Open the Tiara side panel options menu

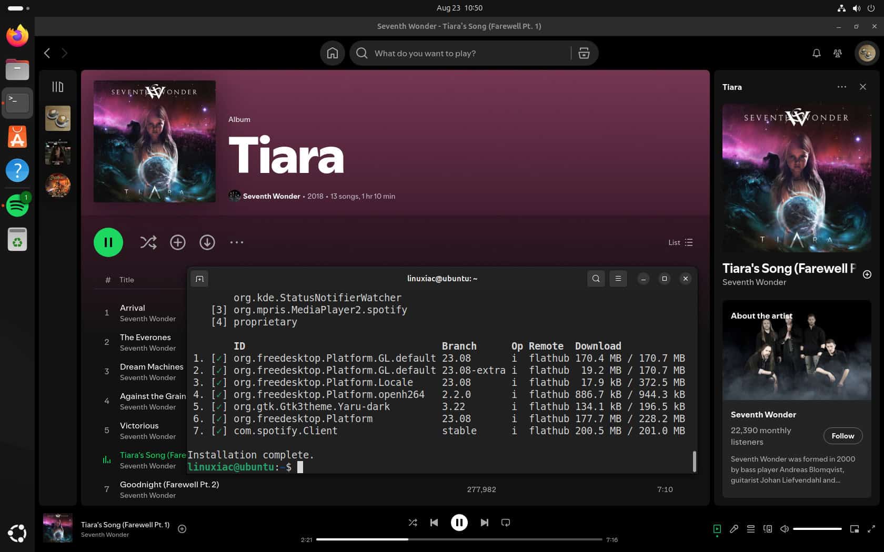click(841, 87)
